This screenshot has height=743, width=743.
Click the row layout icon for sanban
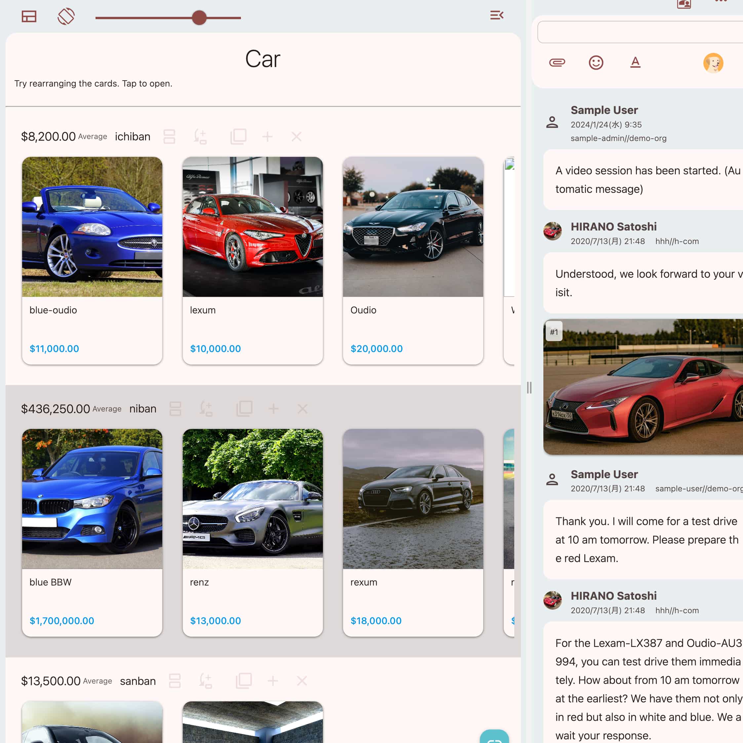pyautogui.click(x=175, y=681)
